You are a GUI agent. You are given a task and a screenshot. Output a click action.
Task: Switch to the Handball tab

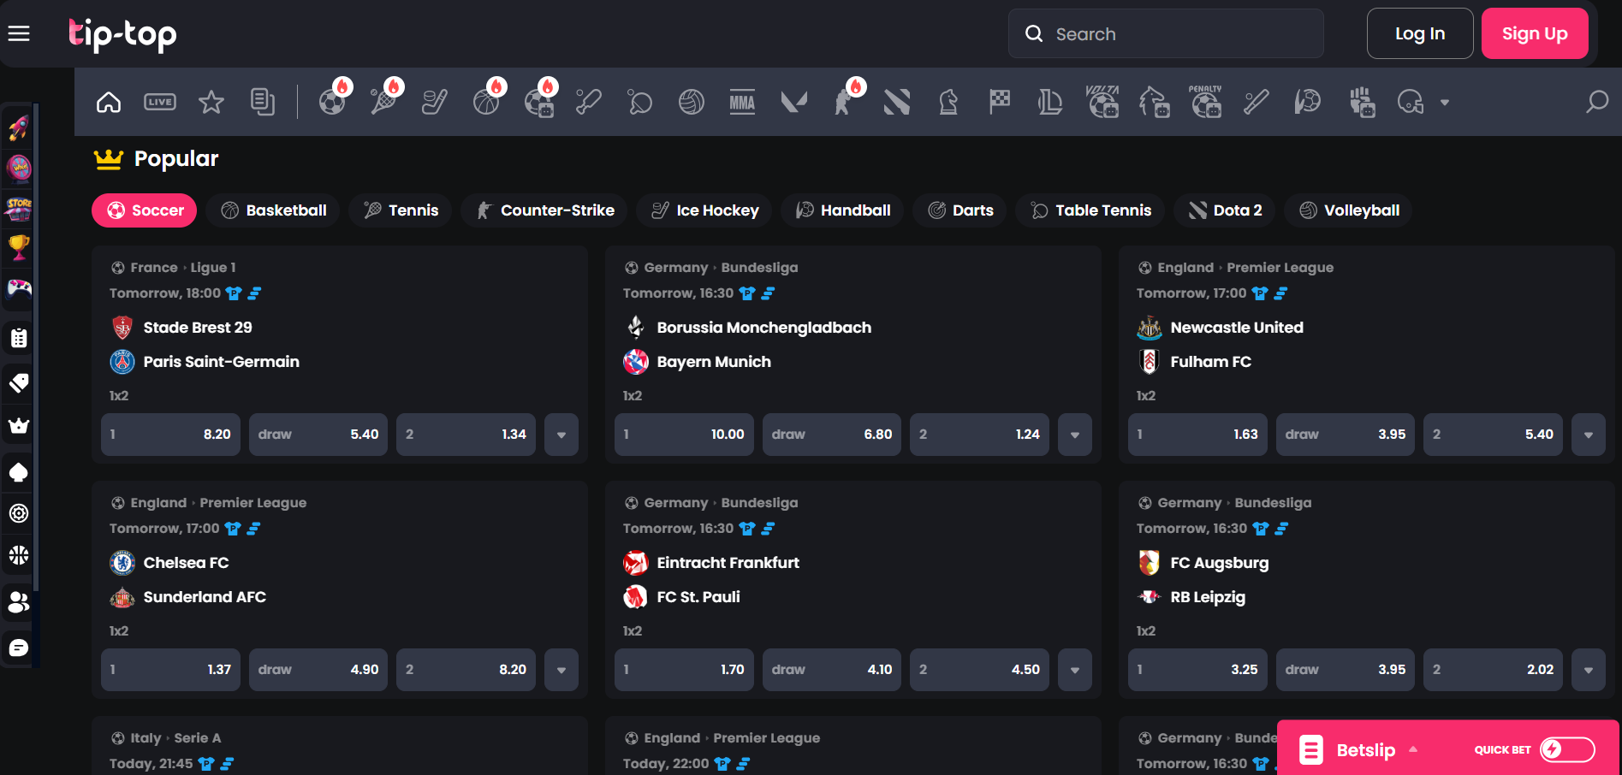(842, 210)
